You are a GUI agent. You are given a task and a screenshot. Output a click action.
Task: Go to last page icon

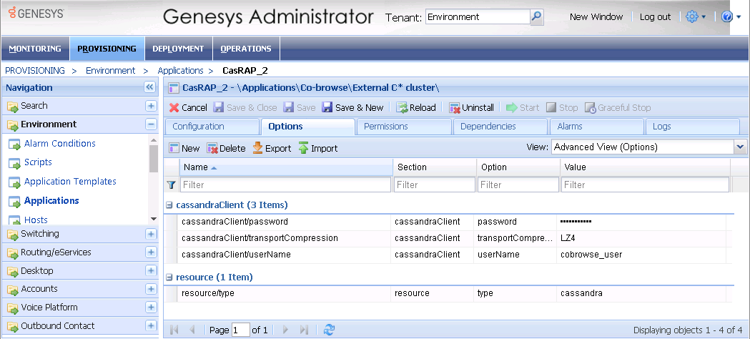point(304,330)
